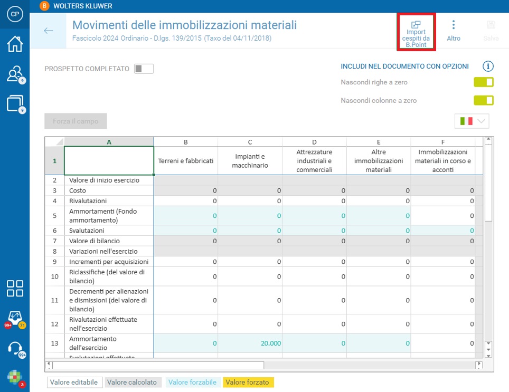The width and height of the screenshot is (509, 392).
Task: Click the back arrow
Action: pyautogui.click(x=49, y=31)
